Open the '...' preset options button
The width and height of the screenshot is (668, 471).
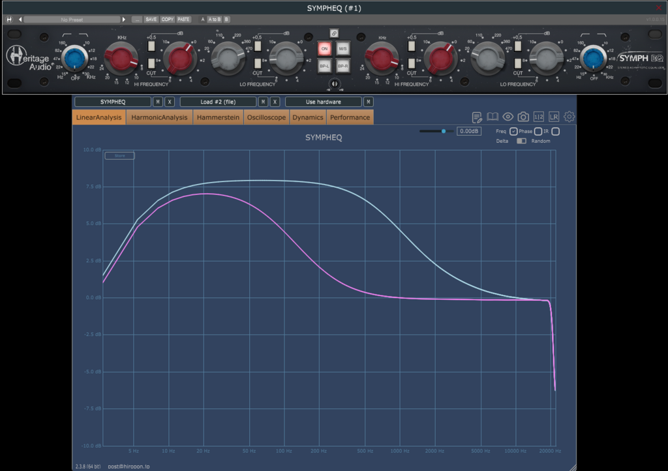[137, 20]
